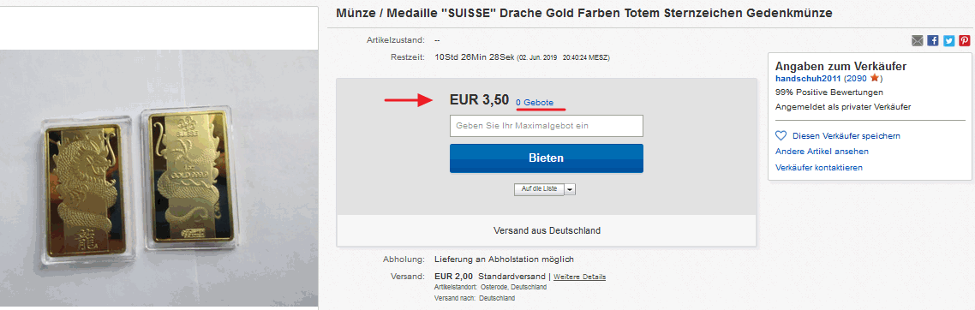Click gold bar product photo
The width and height of the screenshot is (975, 310).
(x=159, y=177)
